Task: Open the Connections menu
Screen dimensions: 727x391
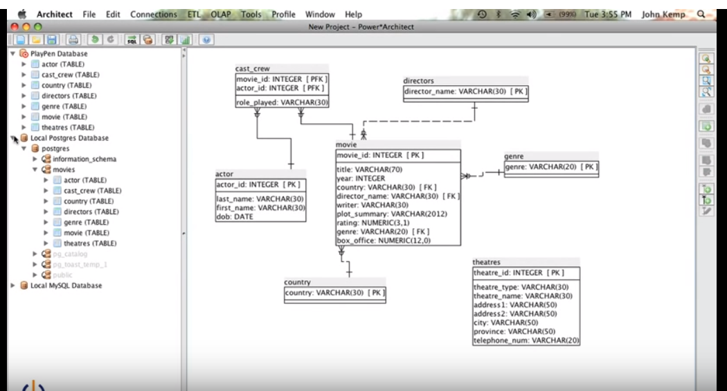Action: [x=152, y=15]
